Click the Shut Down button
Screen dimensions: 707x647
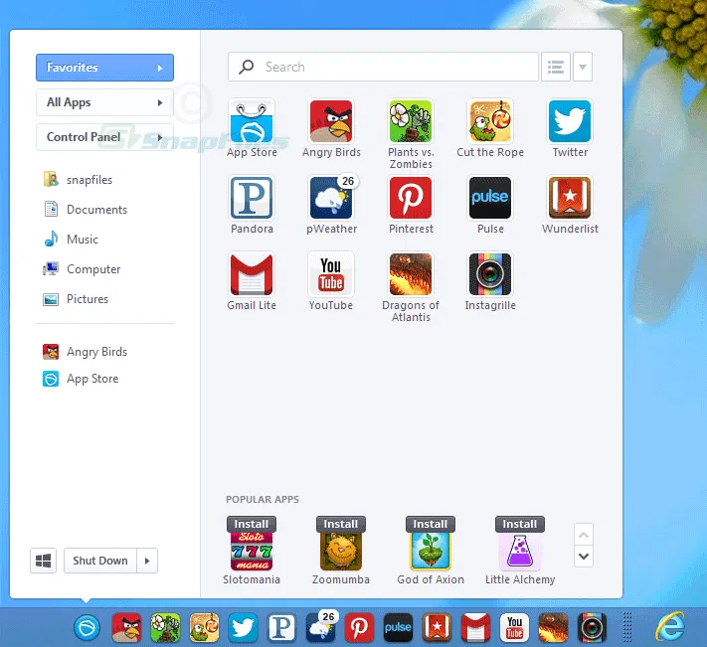[100, 561]
